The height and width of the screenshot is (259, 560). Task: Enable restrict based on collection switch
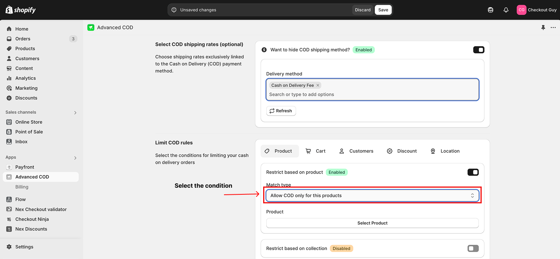[473, 248]
